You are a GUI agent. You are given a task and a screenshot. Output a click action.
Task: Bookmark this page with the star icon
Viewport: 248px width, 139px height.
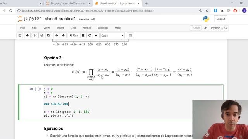click(207, 11)
